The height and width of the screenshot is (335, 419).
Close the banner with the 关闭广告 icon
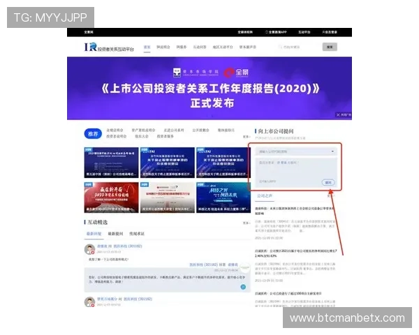[x=344, y=115]
